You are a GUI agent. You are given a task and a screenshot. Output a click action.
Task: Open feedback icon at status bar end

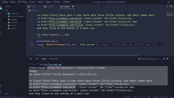pos(171,97)
